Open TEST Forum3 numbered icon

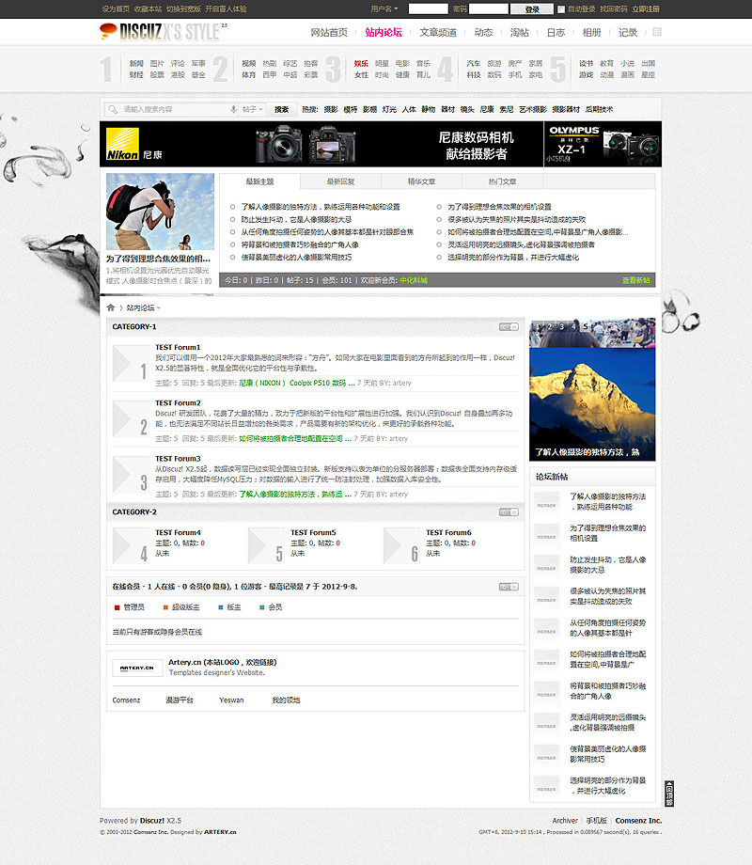(x=131, y=475)
